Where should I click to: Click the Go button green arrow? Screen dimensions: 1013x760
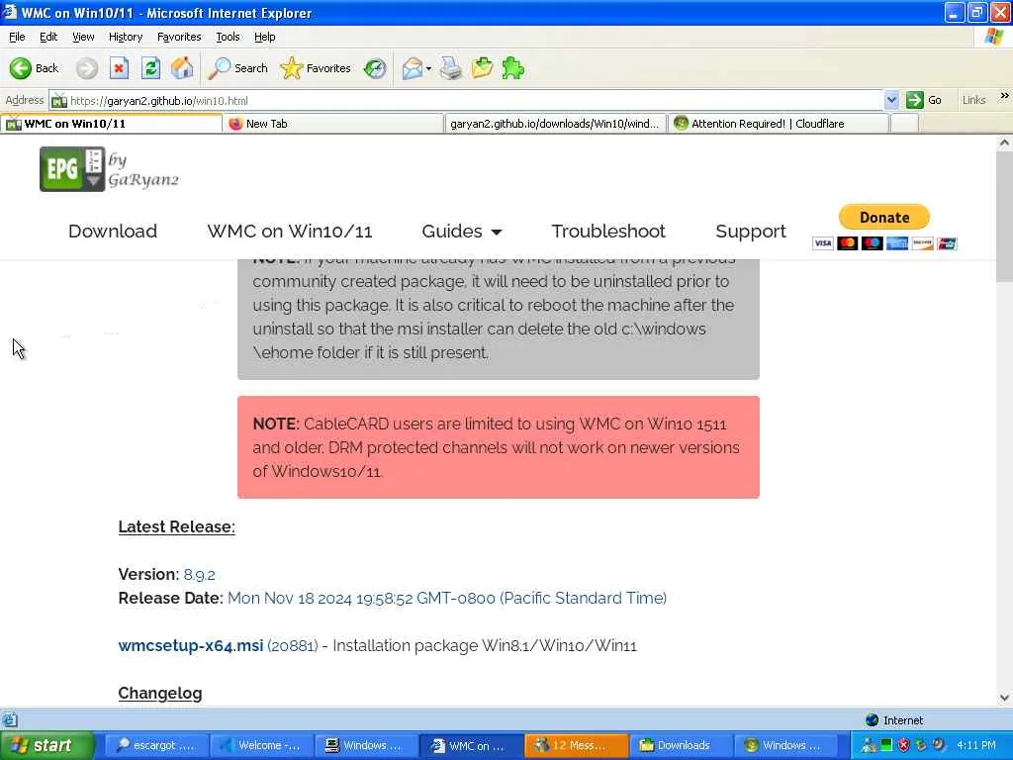(x=924, y=100)
